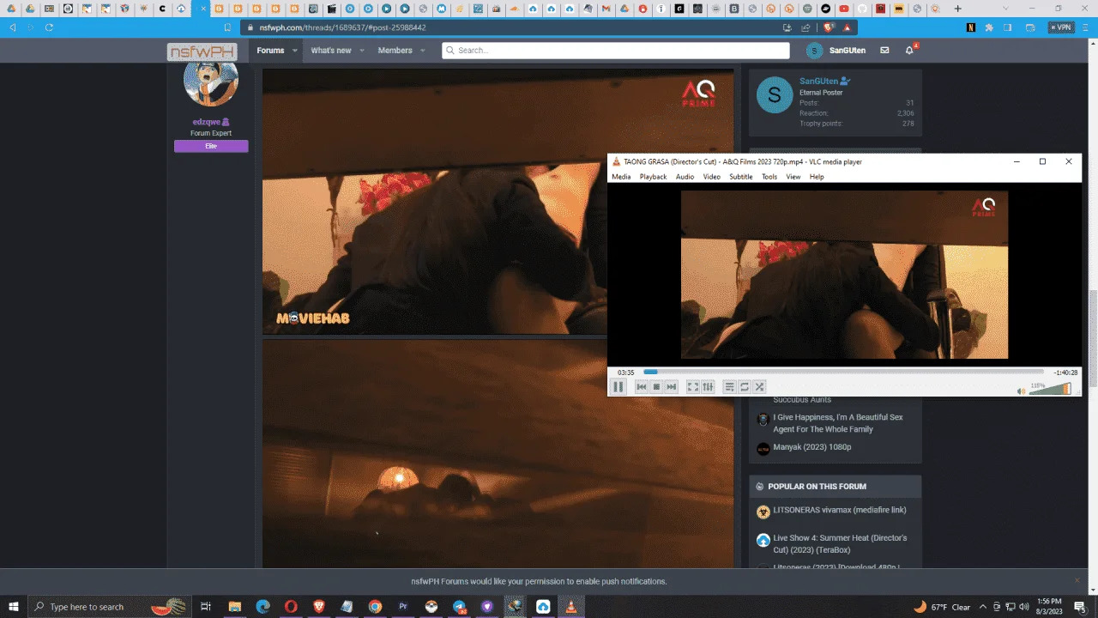
Task: Toggle VLC fullscreen mode
Action: click(x=693, y=387)
